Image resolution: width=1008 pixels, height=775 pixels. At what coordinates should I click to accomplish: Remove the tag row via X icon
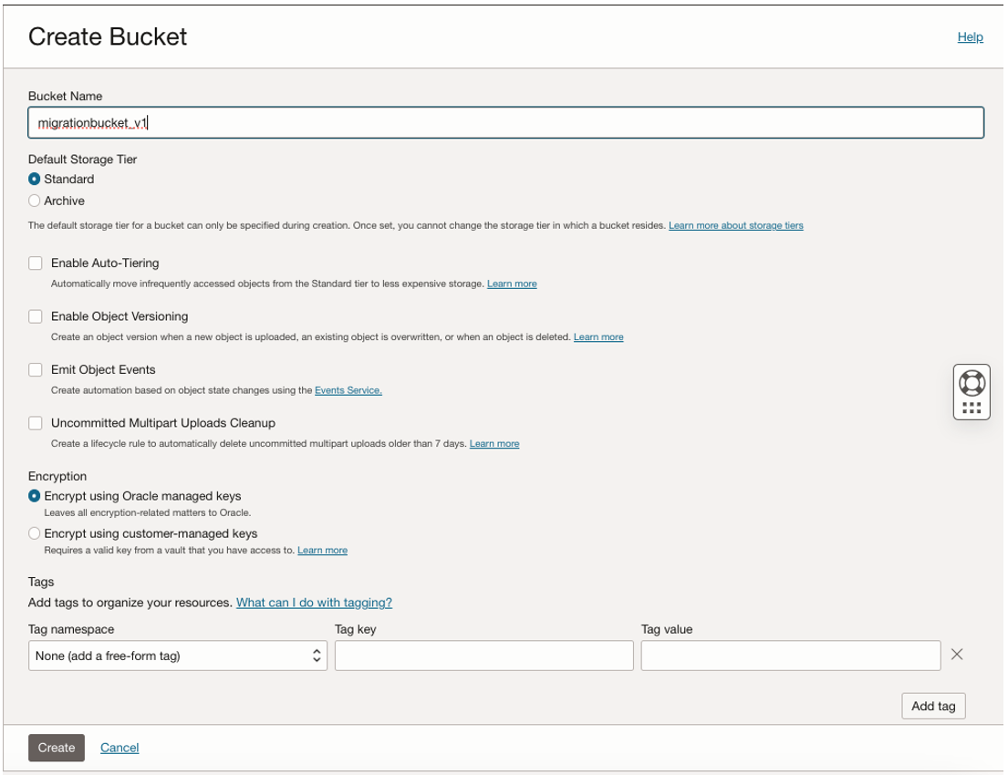[x=957, y=654]
